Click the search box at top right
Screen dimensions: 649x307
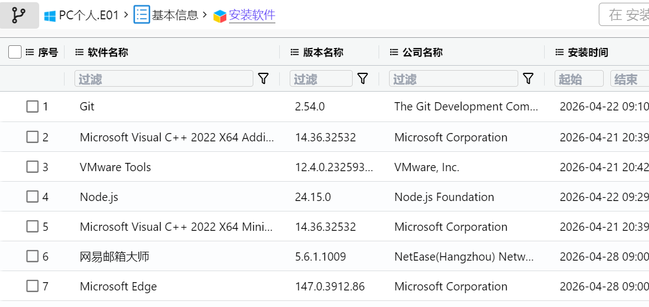coord(624,15)
